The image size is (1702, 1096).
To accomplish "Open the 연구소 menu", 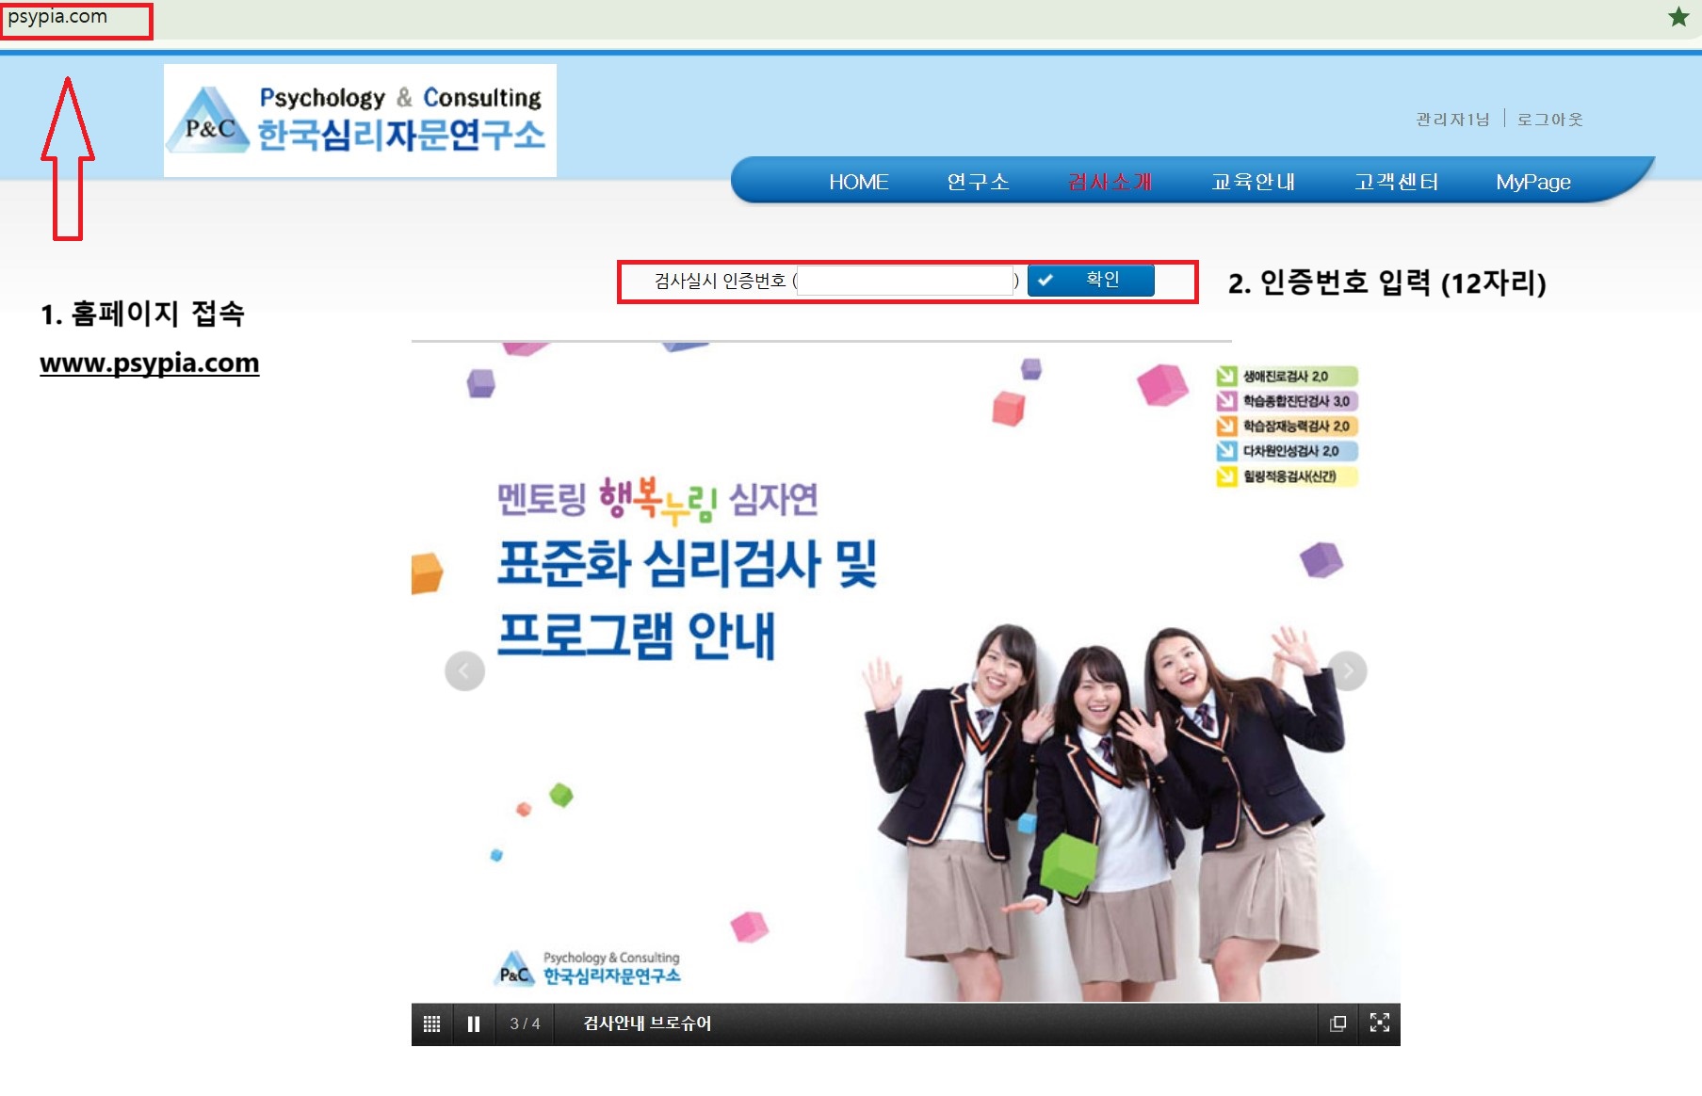I will click(x=978, y=182).
